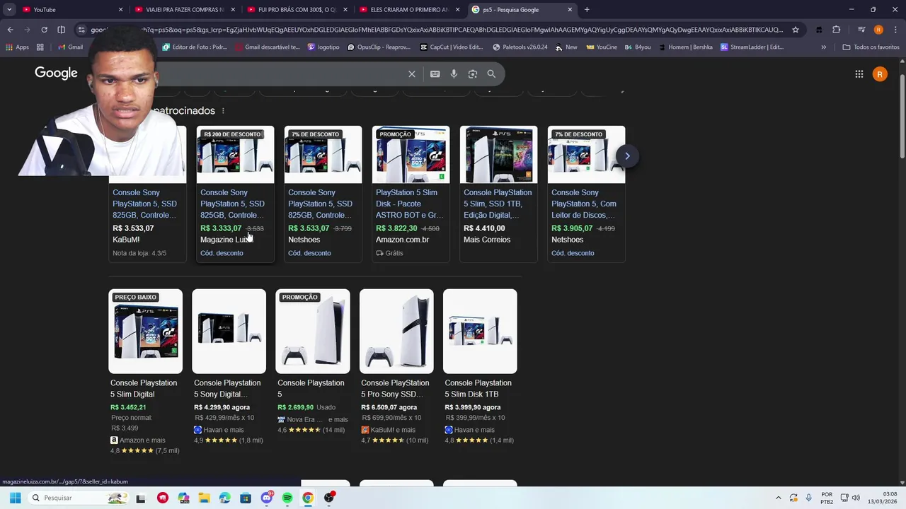Screen dimensions: 906x509
Task: Start voice search with the microphone
Action: (454, 74)
